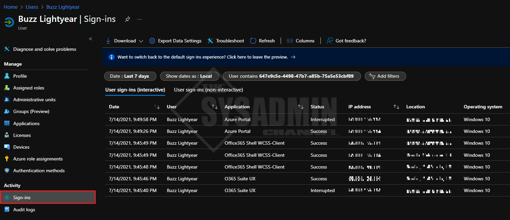Image resolution: width=510 pixels, height=220 pixels.
Task: Click the Administrative units icon
Action: pos(7,100)
